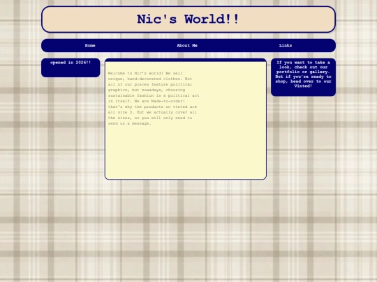Open the Links navigation item
The height and width of the screenshot is (282, 377).
coord(286,45)
